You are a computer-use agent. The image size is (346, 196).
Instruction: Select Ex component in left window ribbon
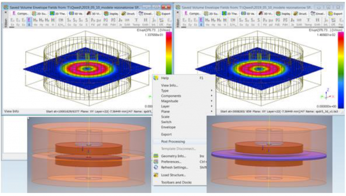pos(13,22)
